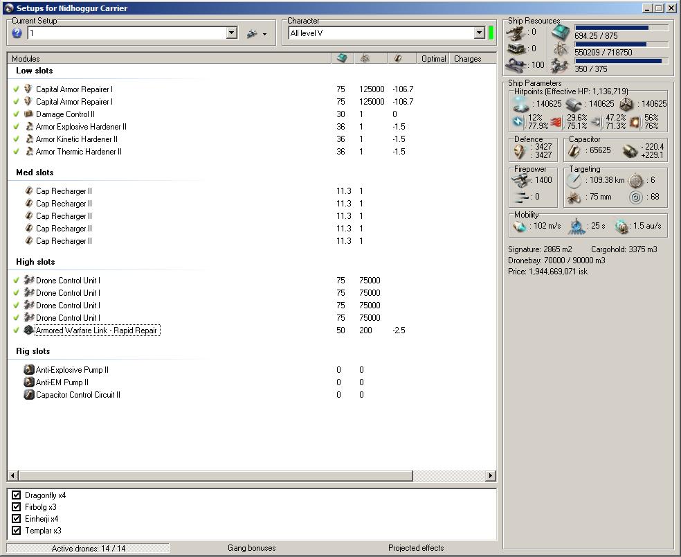681x557 pixels.
Task: Open the Current Setup dropdown arrow
Action: [x=231, y=33]
